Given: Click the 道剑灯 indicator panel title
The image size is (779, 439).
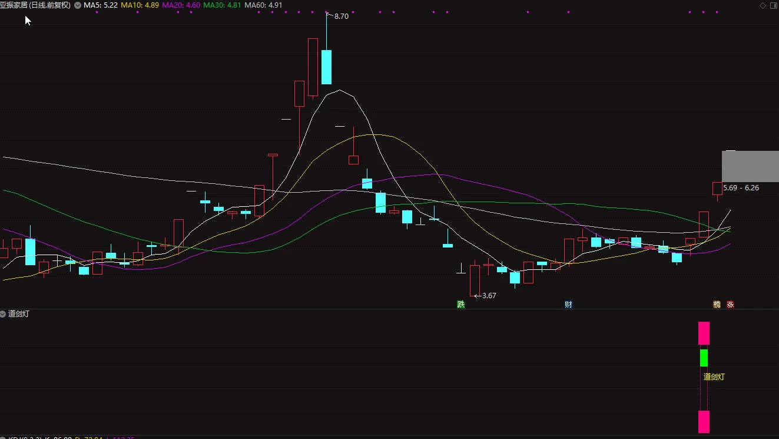Looking at the screenshot, I should pos(19,313).
